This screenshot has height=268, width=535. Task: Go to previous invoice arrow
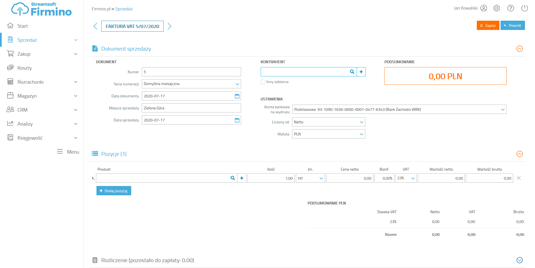pyautogui.click(x=95, y=26)
